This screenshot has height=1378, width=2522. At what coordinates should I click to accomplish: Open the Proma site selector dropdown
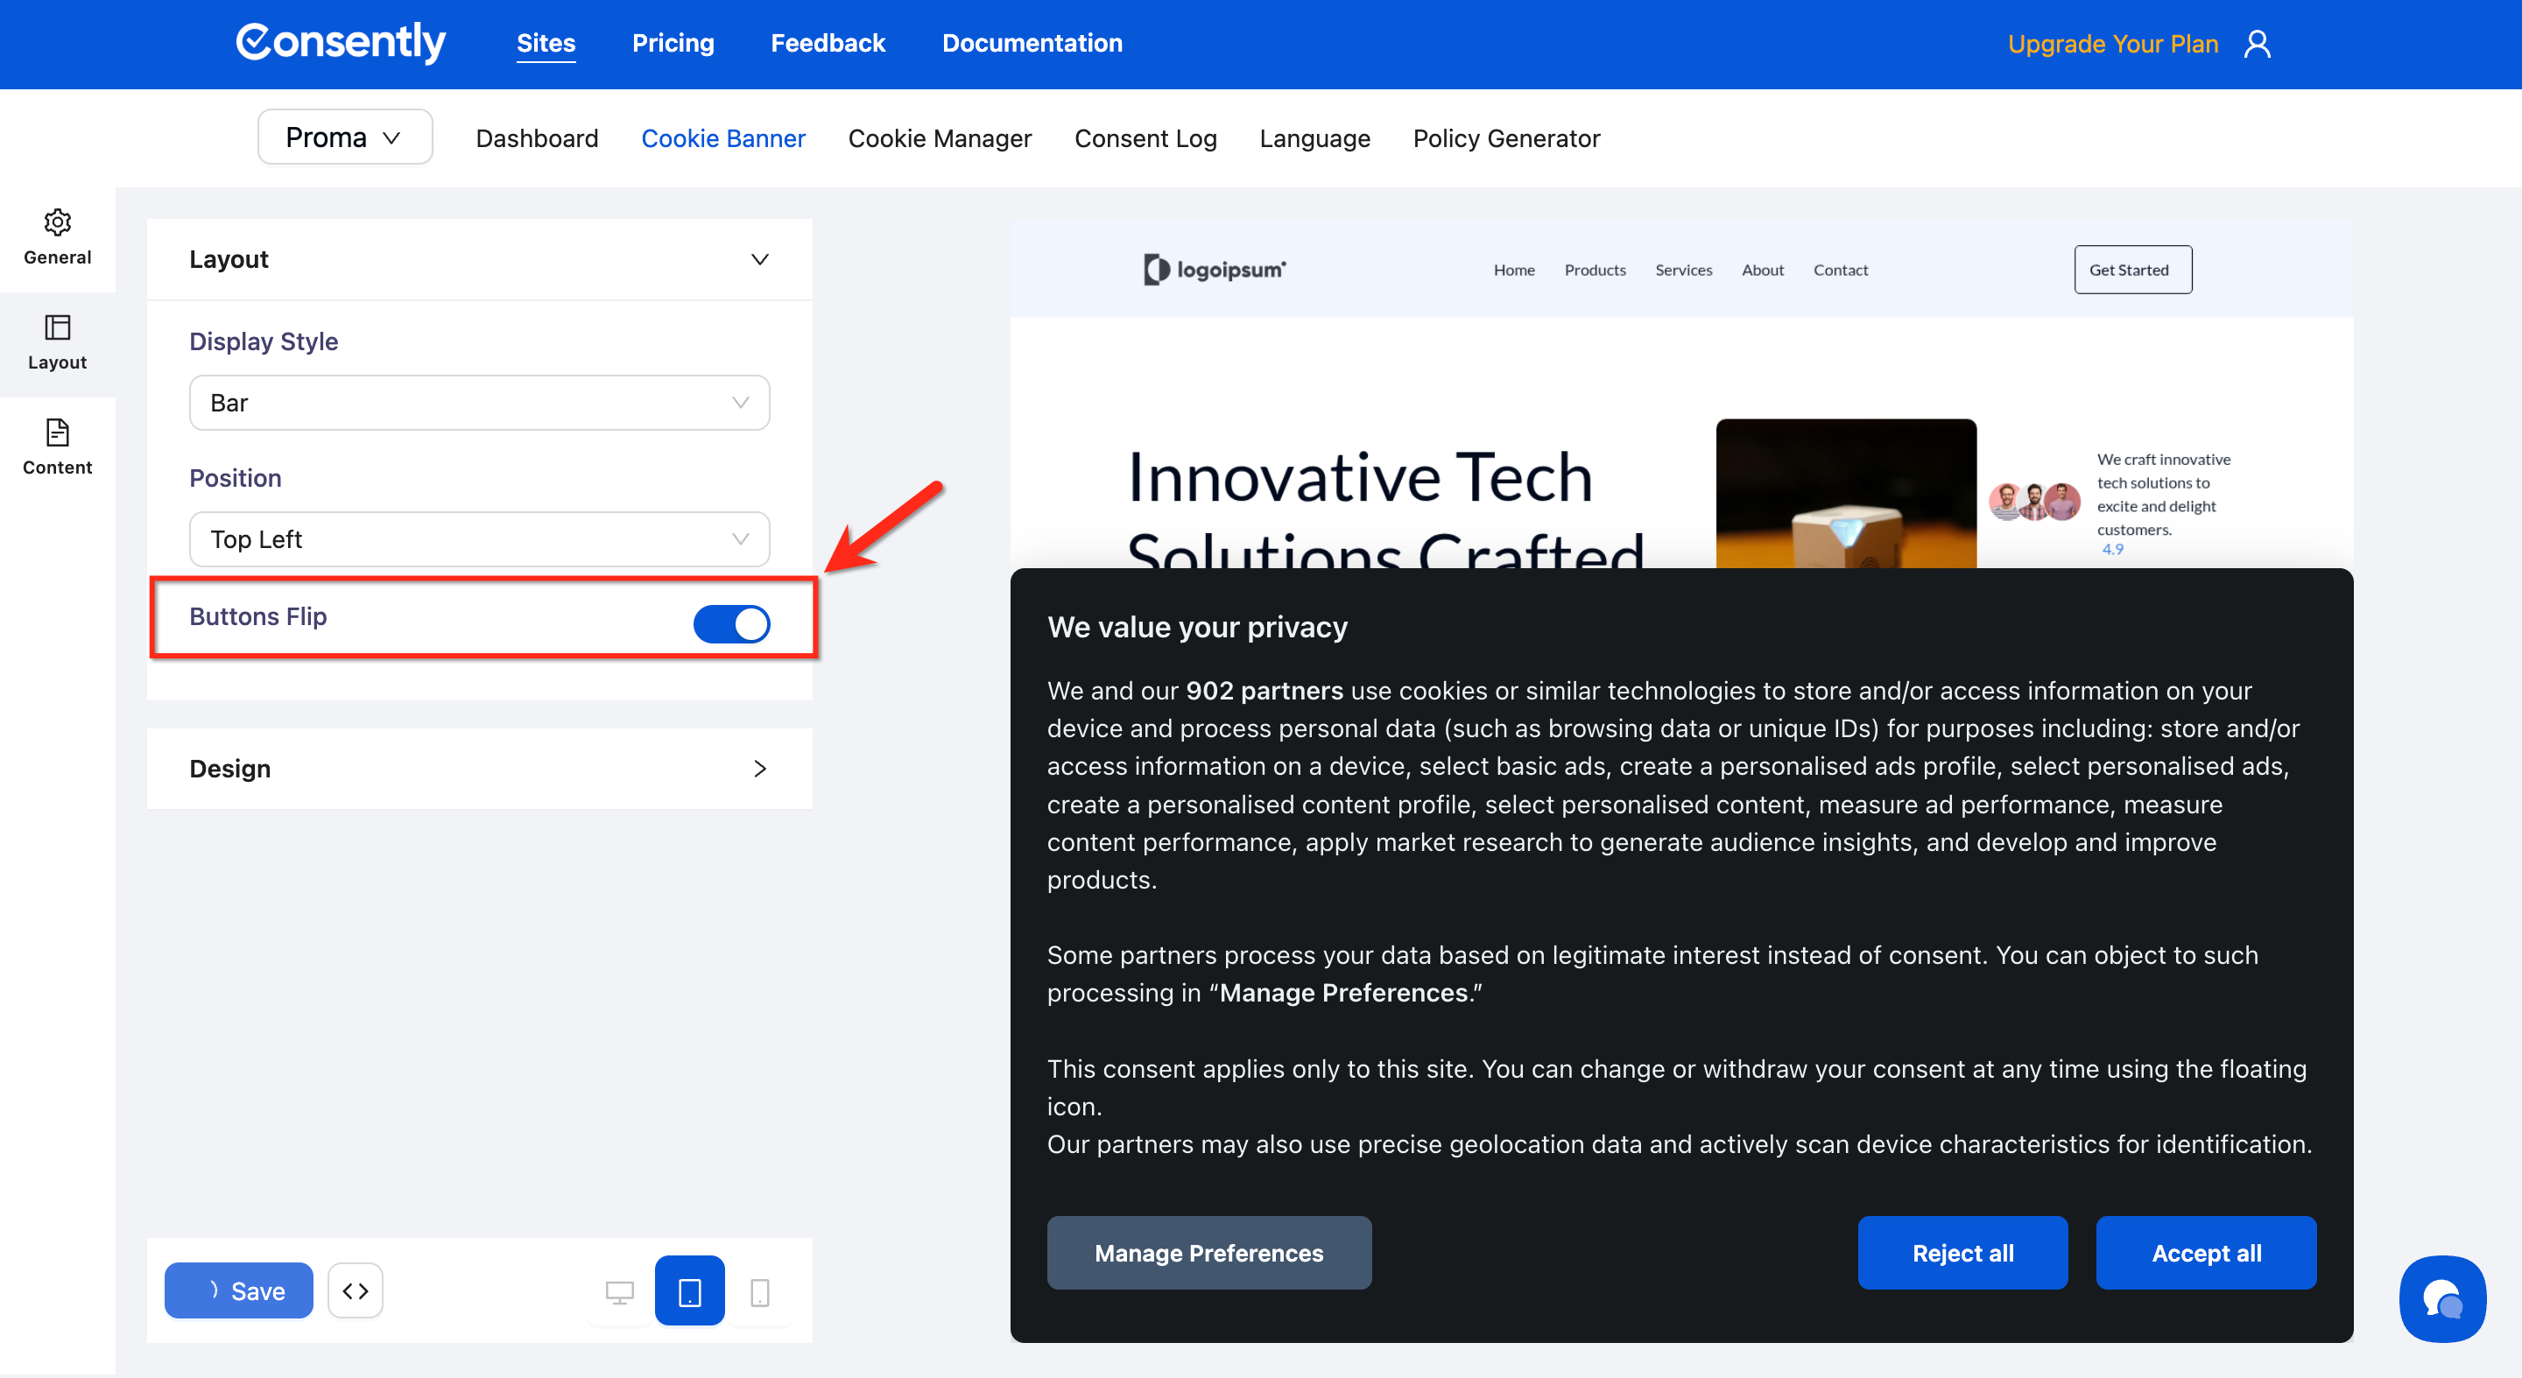345,138
